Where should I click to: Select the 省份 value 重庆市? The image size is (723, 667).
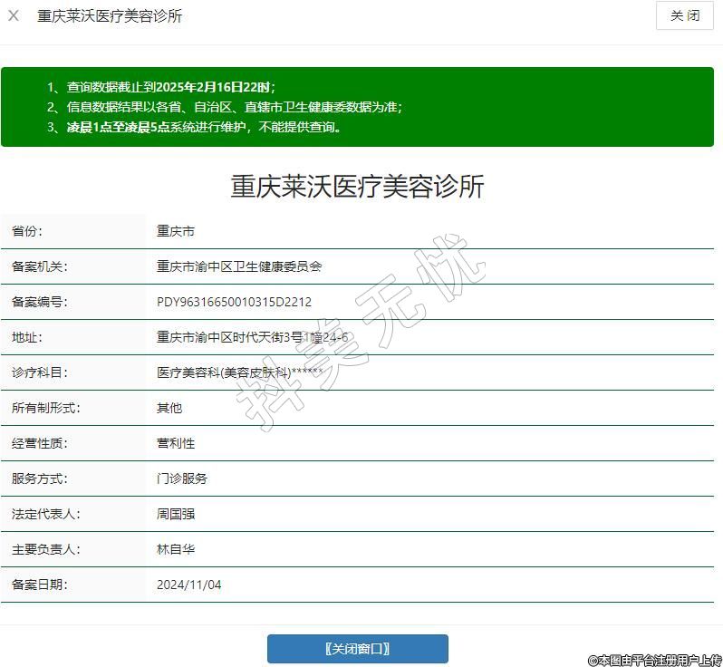(x=176, y=232)
